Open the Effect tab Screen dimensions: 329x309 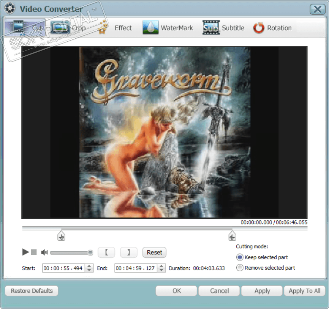[115, 28]
